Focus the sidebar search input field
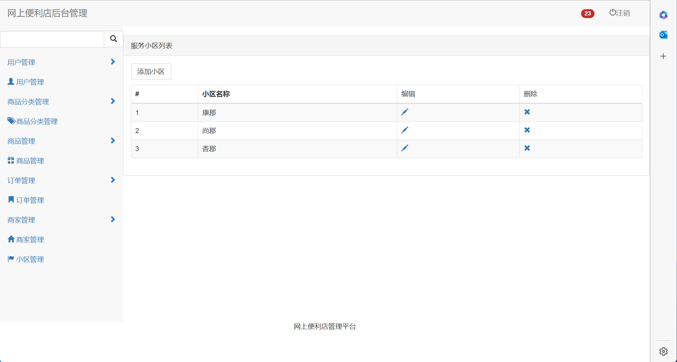This screenshot has width=677, height=362. pos(52,39)
